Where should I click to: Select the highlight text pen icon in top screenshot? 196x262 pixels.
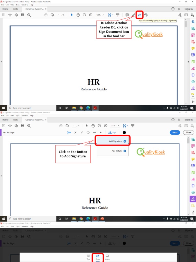133,15
